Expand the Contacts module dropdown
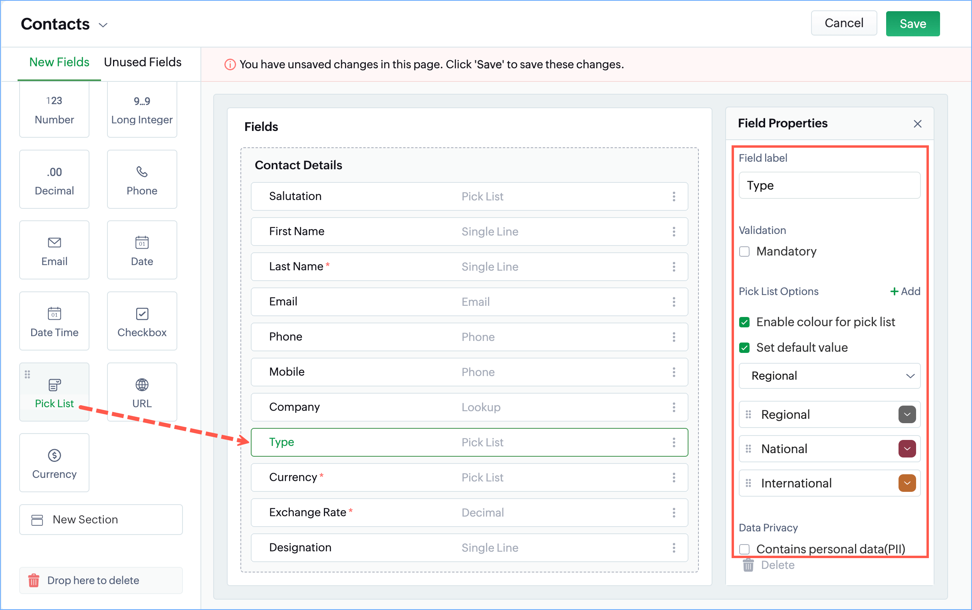Screen dimensions: 972x610 103,25
